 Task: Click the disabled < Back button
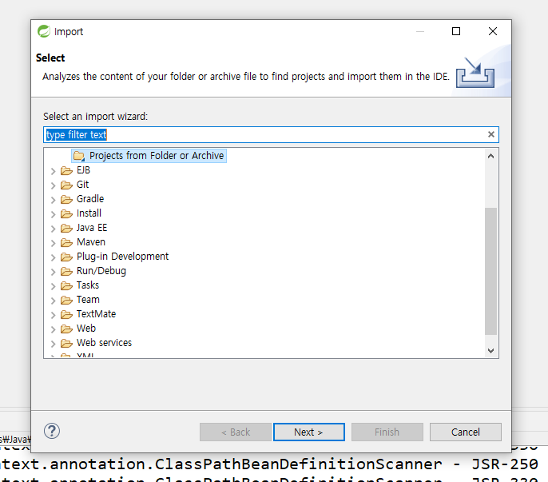[236, 432]
